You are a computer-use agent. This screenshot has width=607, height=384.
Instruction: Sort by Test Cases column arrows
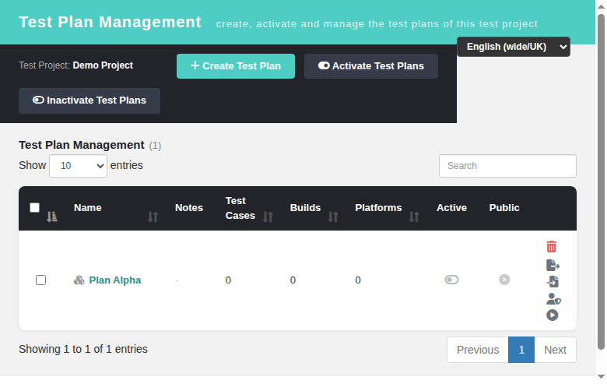[268, 217]
